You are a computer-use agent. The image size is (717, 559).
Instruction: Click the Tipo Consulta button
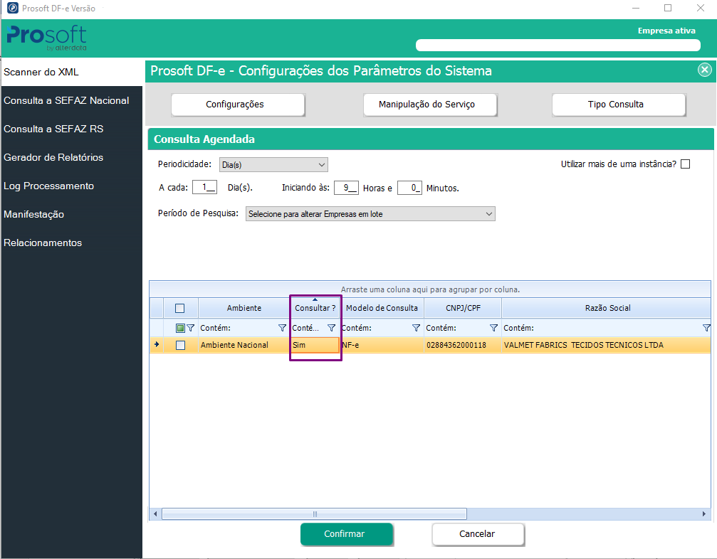[x=619, y=105]
